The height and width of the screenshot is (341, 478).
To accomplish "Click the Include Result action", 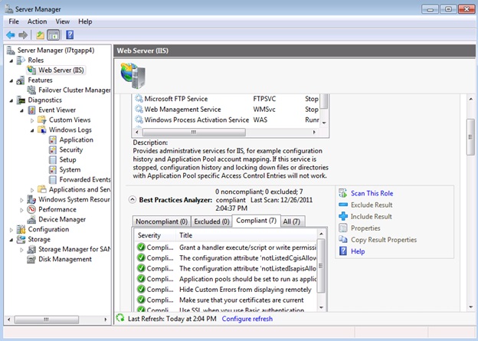I will pyautogui.click(x=372, y=217).
